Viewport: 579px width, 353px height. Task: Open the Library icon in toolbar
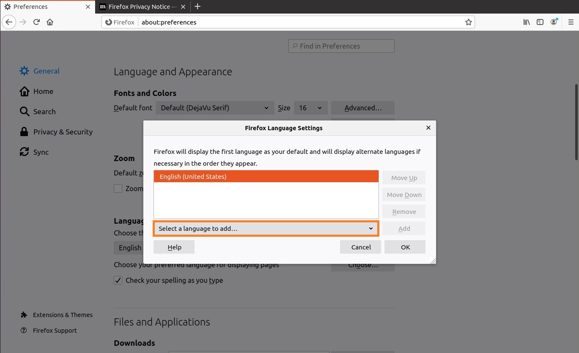pos(527,22)
